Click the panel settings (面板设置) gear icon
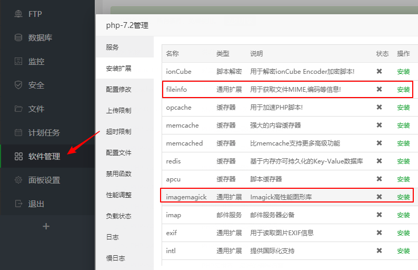Viewport: 418px width, 270px height. [18, 180]
